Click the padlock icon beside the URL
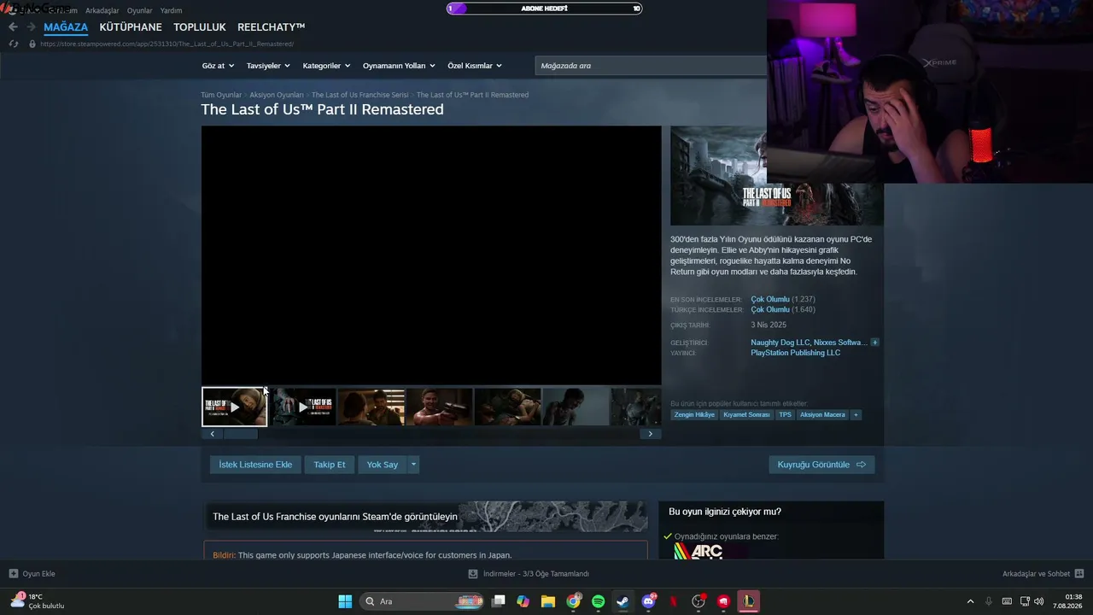The image size is (1093, 615). [32, 44]
